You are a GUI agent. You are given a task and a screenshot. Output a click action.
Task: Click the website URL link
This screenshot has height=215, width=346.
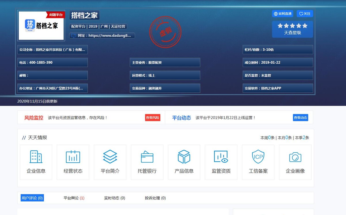102,36
